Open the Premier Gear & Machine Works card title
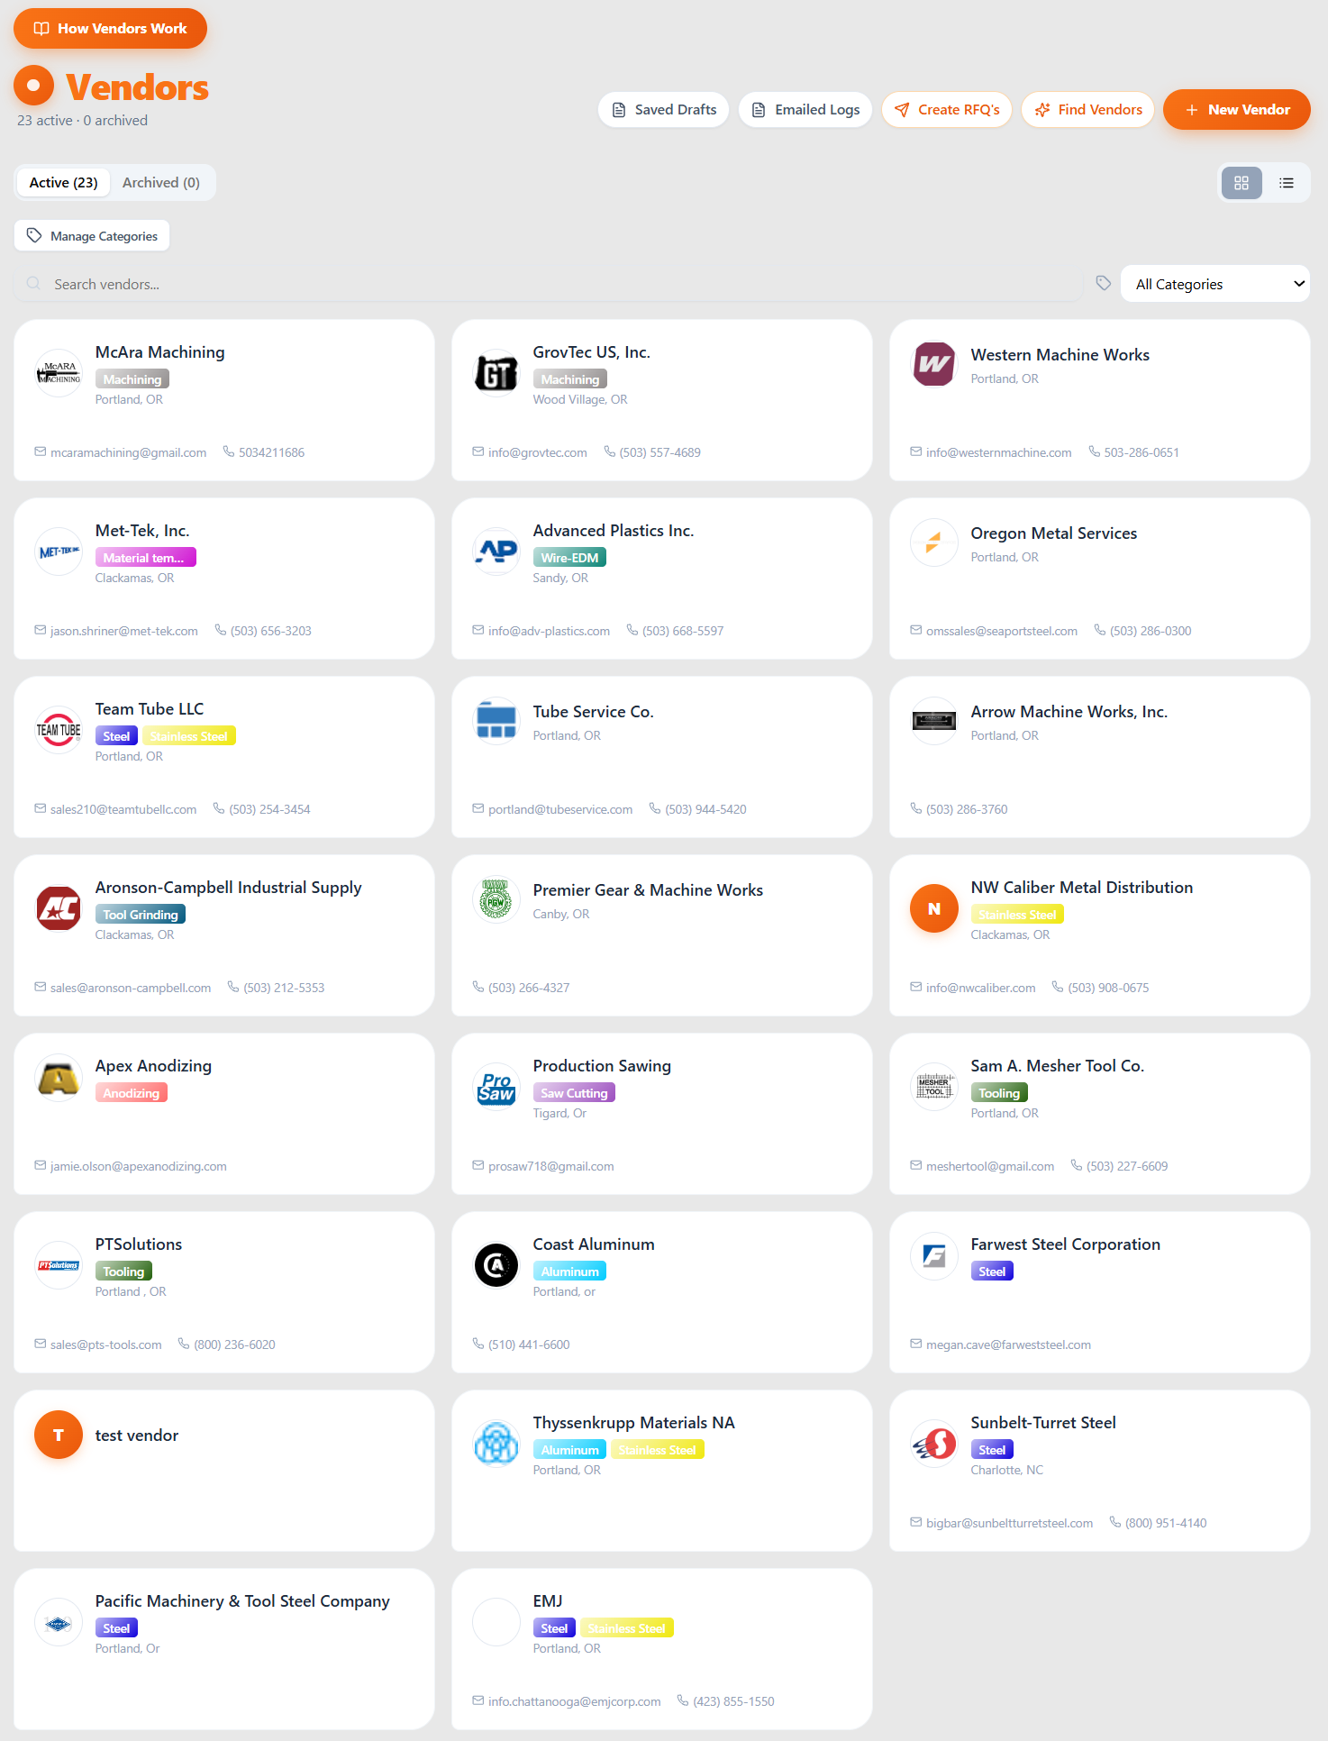1328x1741 pixels. (648, 890)
